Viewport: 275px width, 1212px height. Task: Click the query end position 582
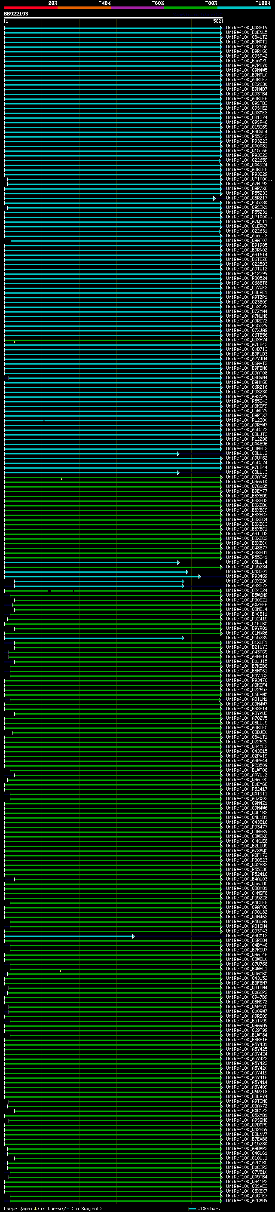[x=217, y=21]
